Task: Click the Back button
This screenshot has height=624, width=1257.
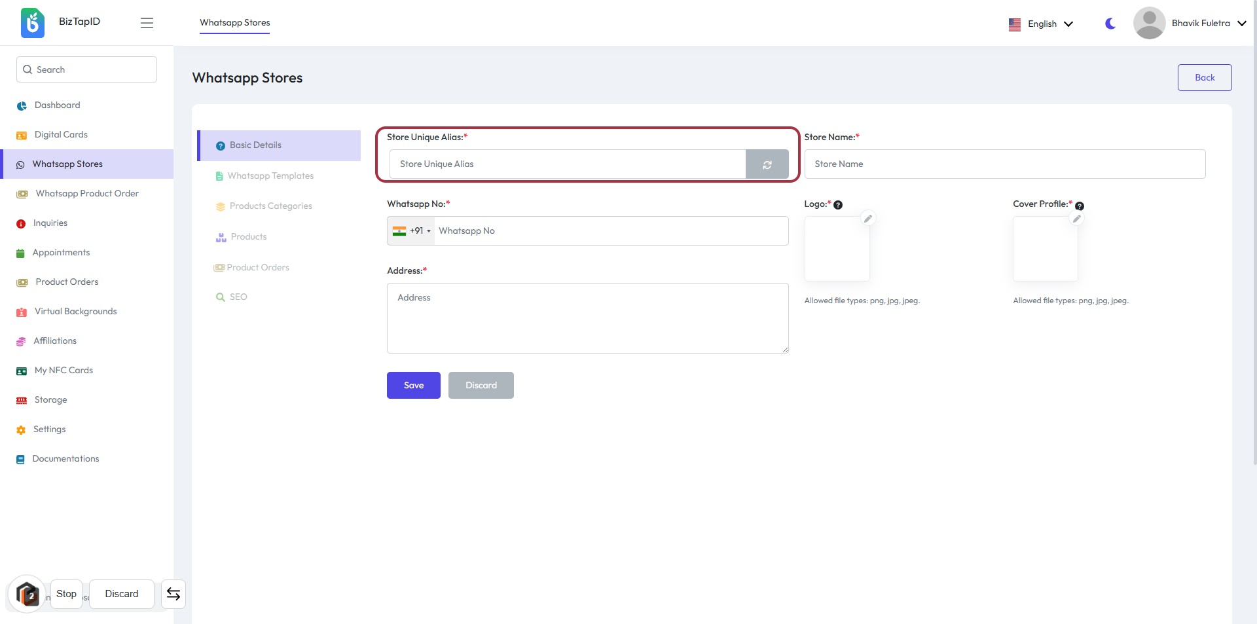Action: [x=1204, y=78]
